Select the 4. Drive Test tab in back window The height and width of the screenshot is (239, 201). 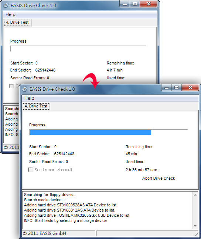17,22
